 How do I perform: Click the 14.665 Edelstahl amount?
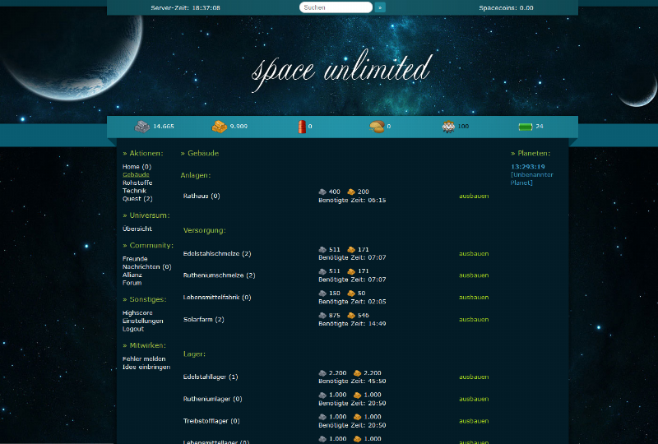[x=163, y=127]
